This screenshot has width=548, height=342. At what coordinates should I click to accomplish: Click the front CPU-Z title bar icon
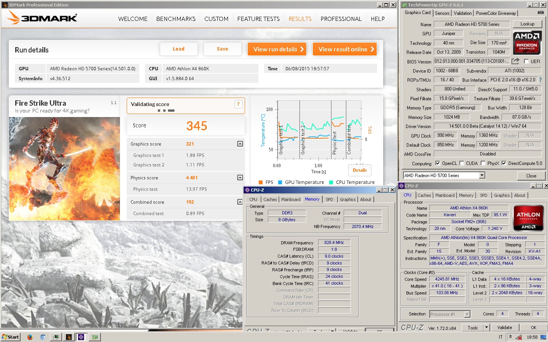point(247,190)
